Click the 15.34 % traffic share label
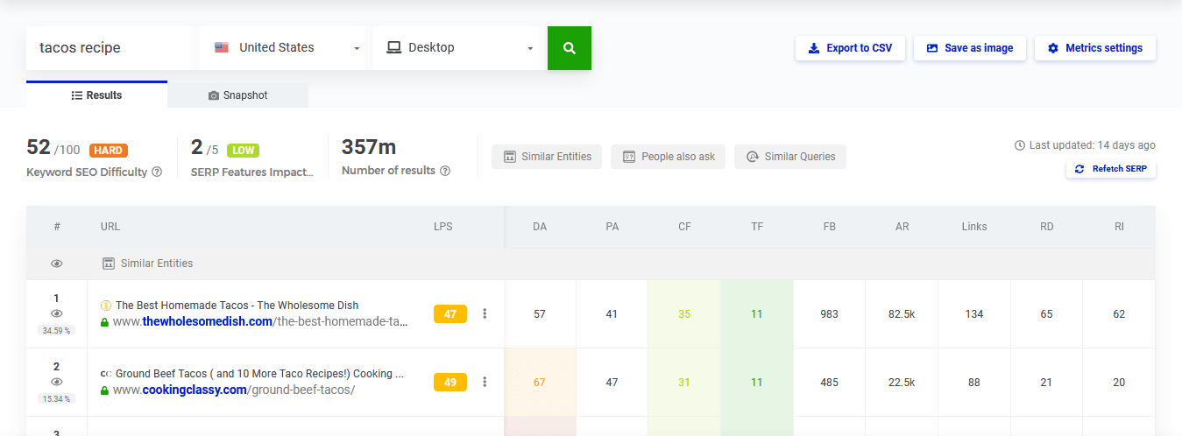 [57, 398]
